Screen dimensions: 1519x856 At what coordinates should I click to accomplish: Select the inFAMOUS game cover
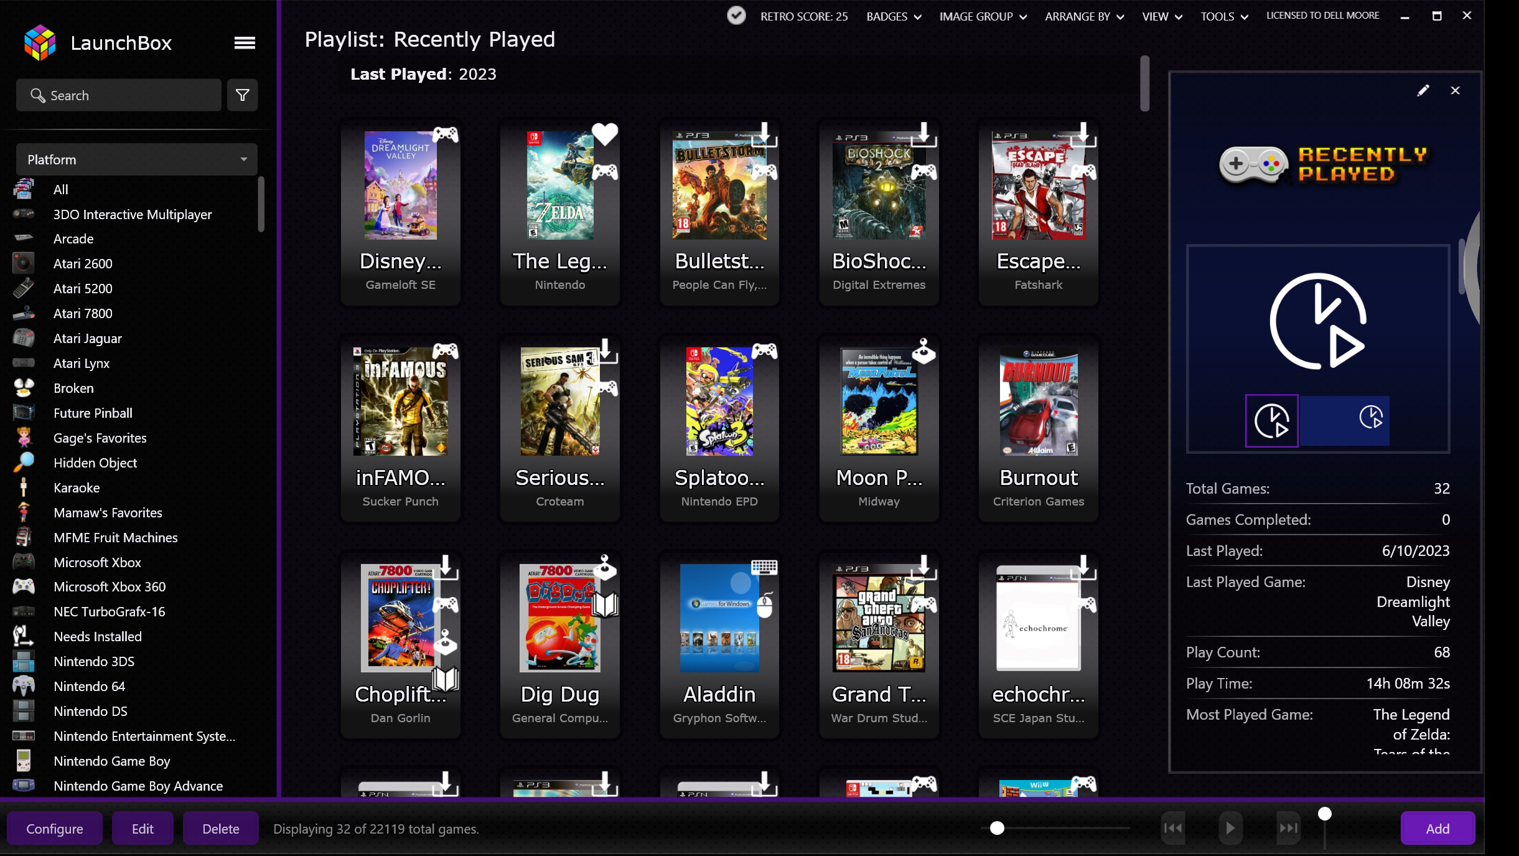click(x=400, y=402)
